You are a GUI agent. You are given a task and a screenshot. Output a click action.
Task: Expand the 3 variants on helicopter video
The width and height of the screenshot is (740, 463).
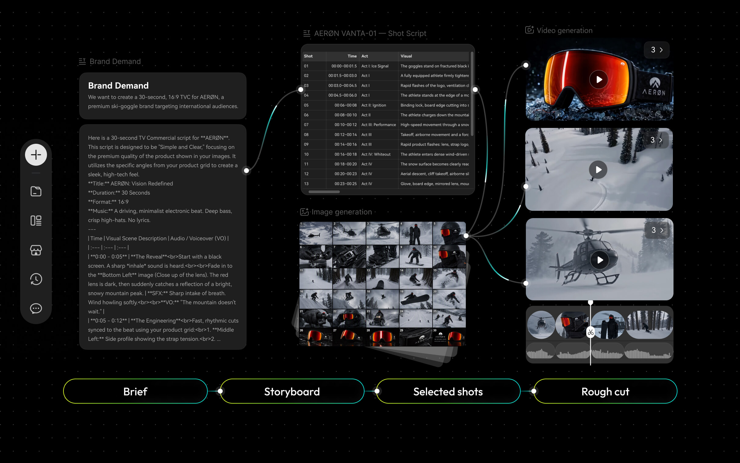[x=657, y=230]
